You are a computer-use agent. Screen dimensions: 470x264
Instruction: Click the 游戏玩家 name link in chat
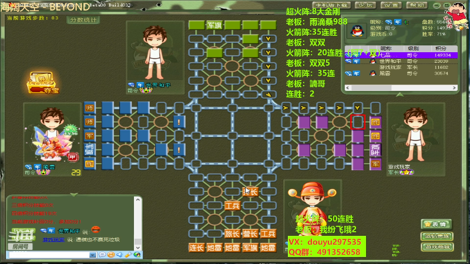point(53,239)
